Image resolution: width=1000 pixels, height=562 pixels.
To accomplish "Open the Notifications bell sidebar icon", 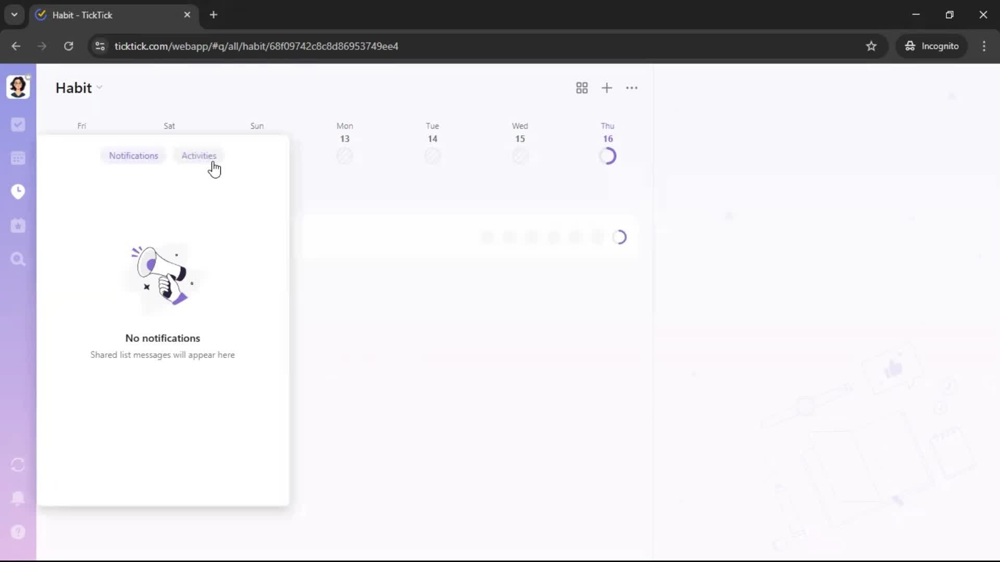I will click(x=18, y=498).
